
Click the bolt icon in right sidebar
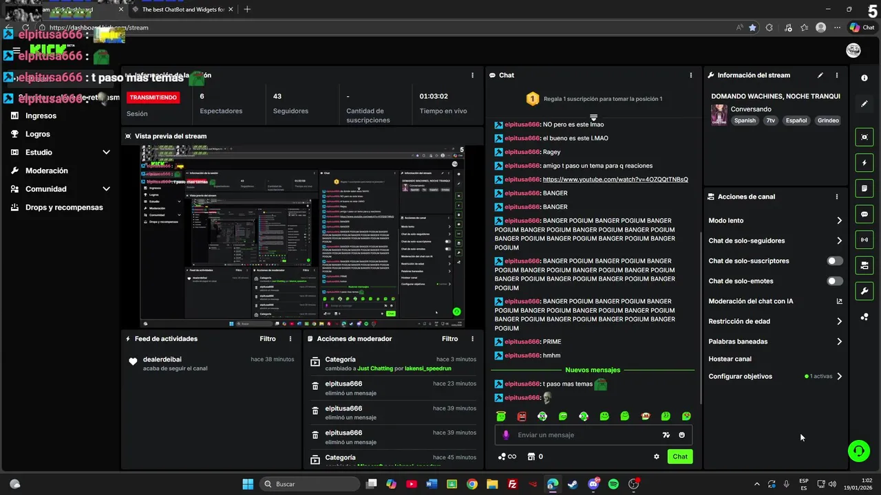[x=864, y=163]
